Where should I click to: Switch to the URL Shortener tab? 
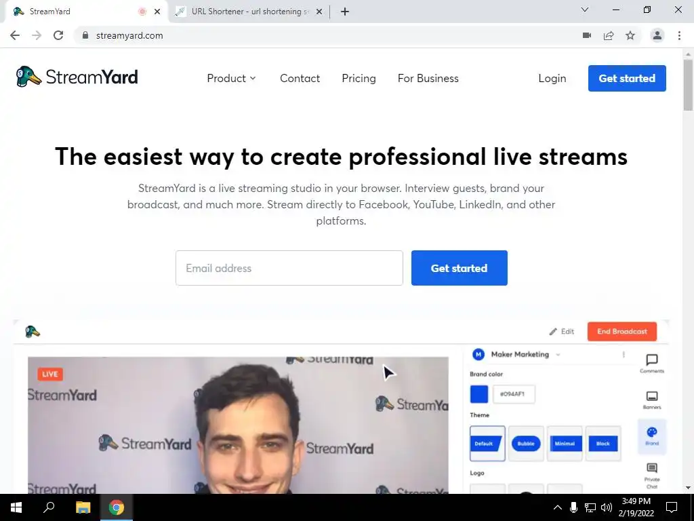coord(249,12)
